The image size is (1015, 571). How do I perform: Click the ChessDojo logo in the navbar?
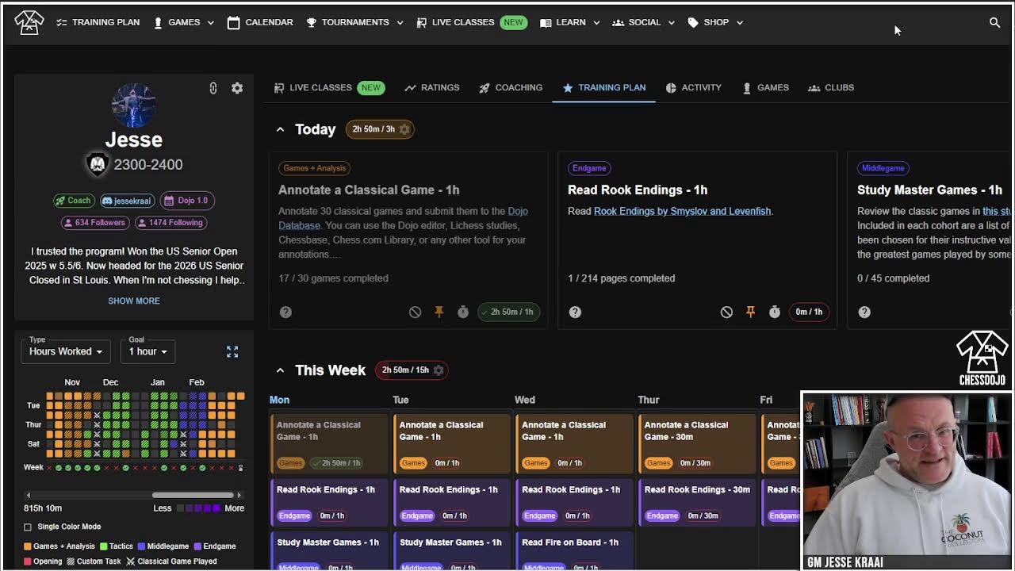click(x=29, y=22)
